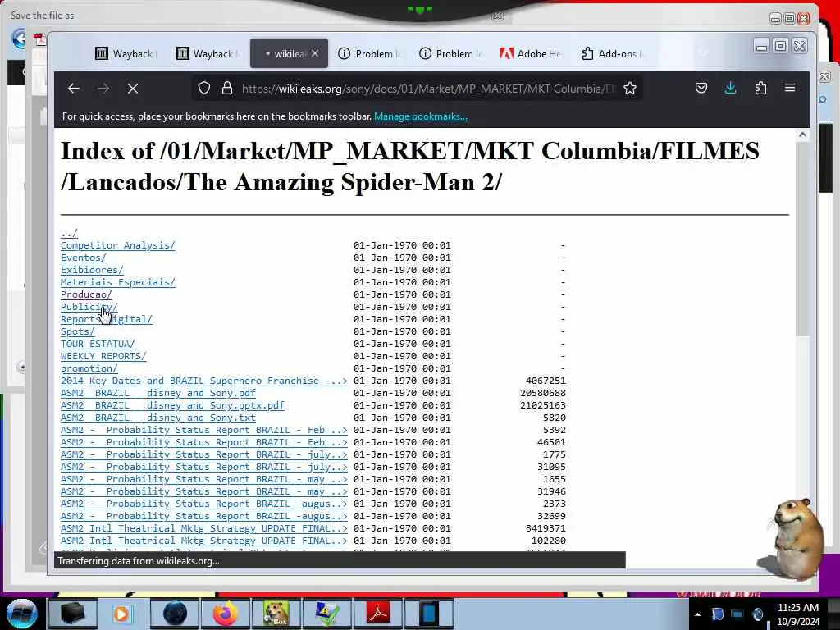
Task: Open Intl Theatrical Mktg Strategy file sized 102280
Action: (x=204, y=541)
